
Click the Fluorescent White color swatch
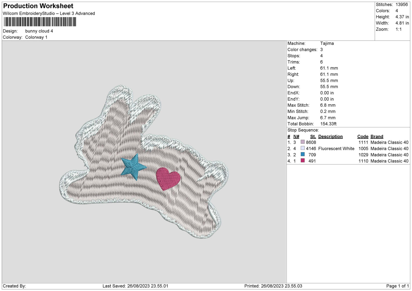pos(303,148)
